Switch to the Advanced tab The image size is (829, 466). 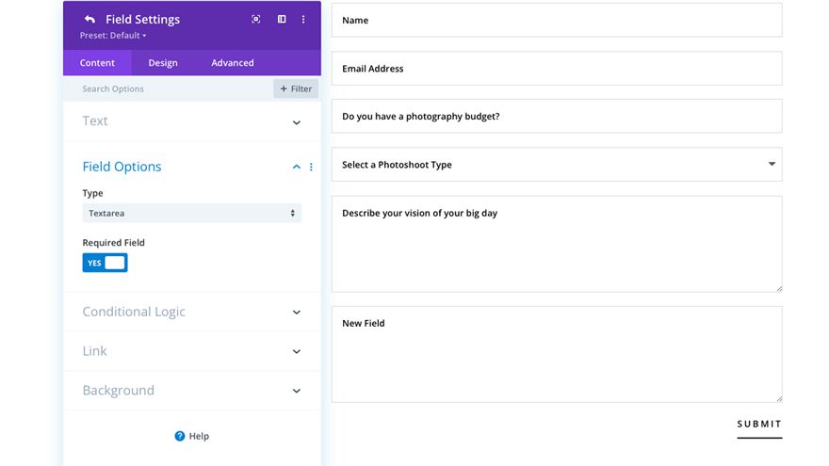pos(232,63)
